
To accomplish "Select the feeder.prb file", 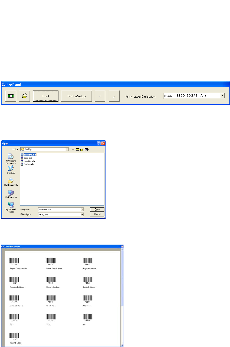I will click(x=27, y=164).
